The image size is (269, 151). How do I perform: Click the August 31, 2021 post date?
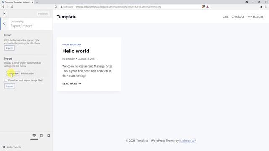pos(87,59)
